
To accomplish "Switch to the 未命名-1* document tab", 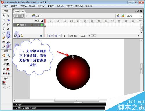I will 19,12.
